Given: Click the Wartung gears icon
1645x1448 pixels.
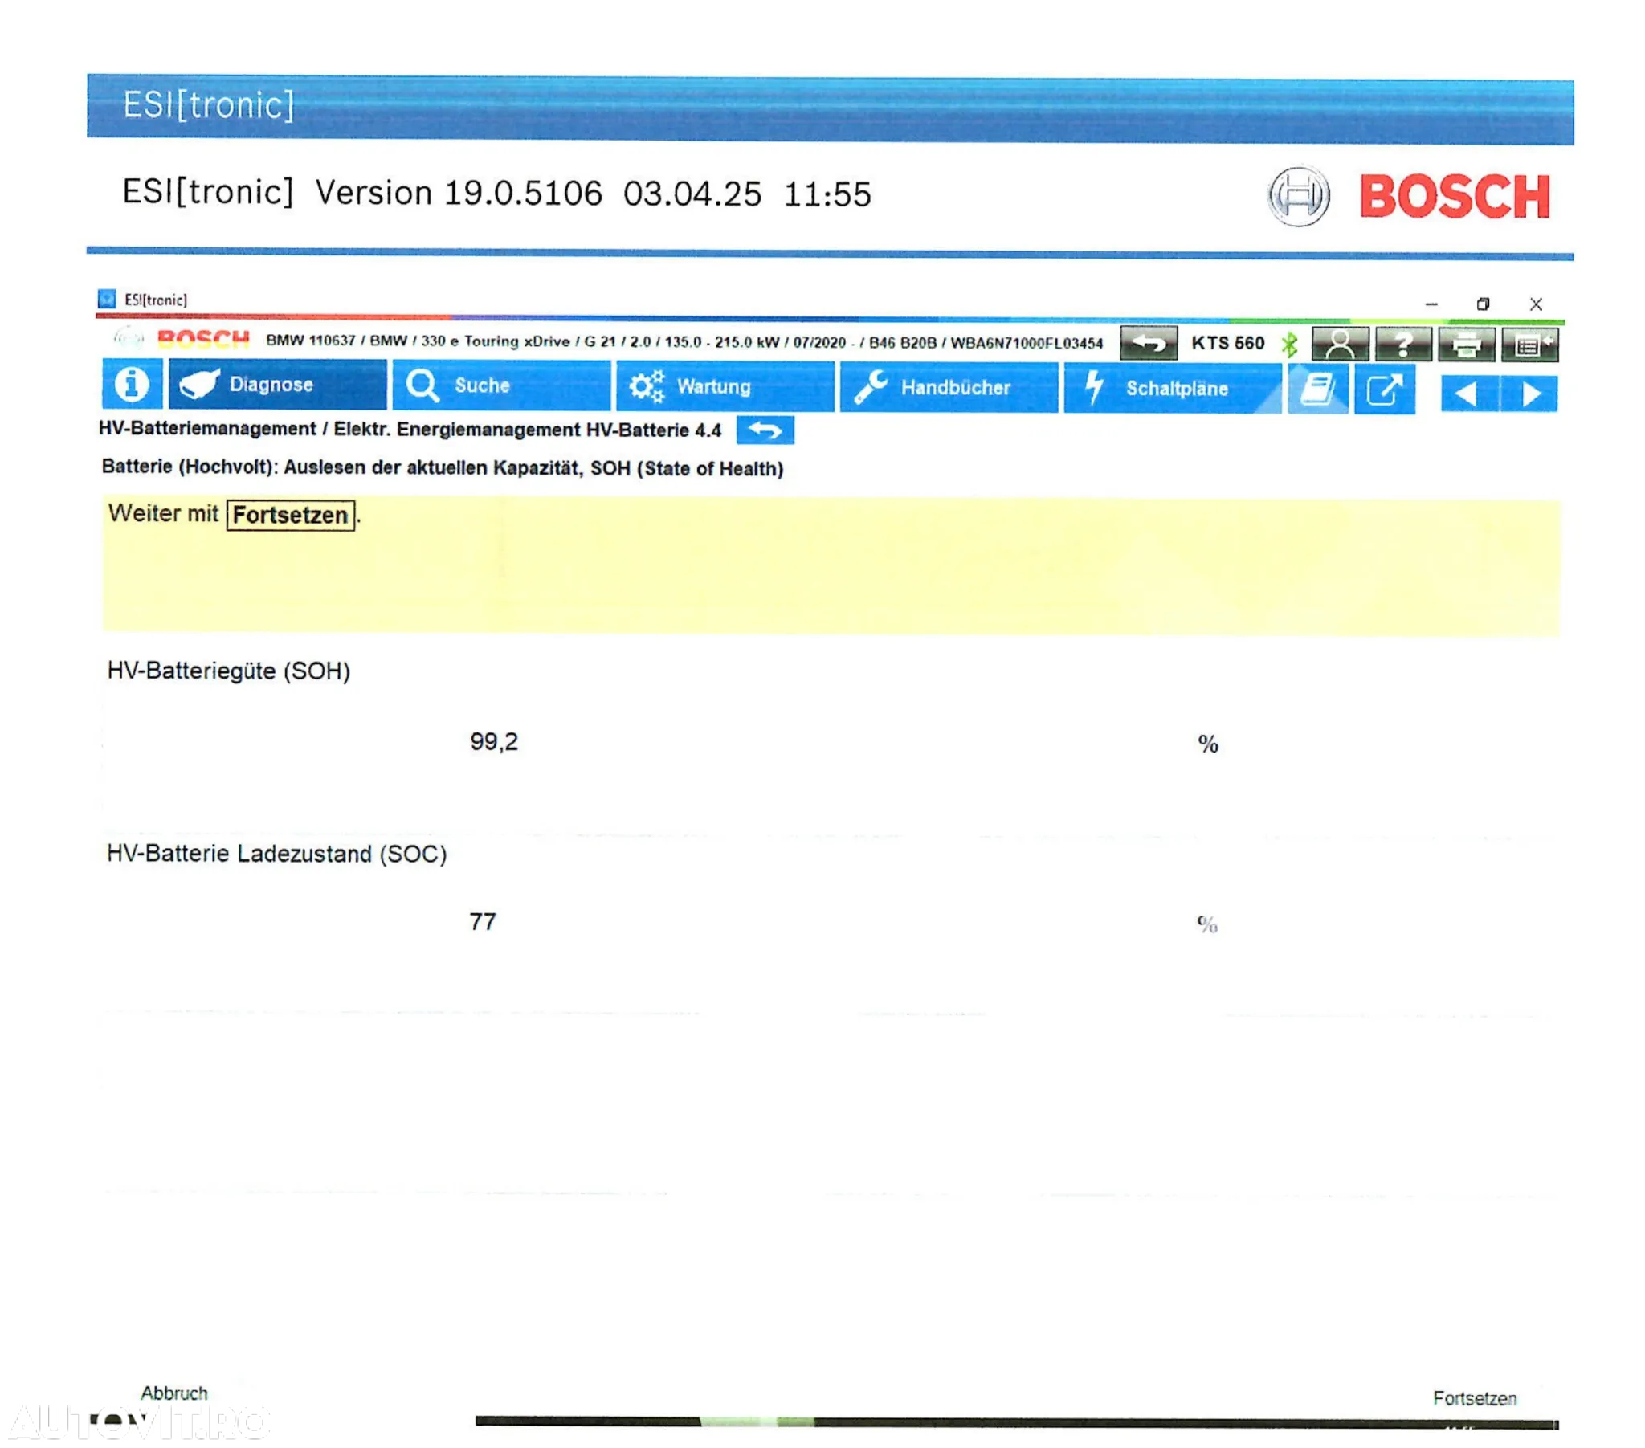Looking at the screenshot, I should 647,386.
